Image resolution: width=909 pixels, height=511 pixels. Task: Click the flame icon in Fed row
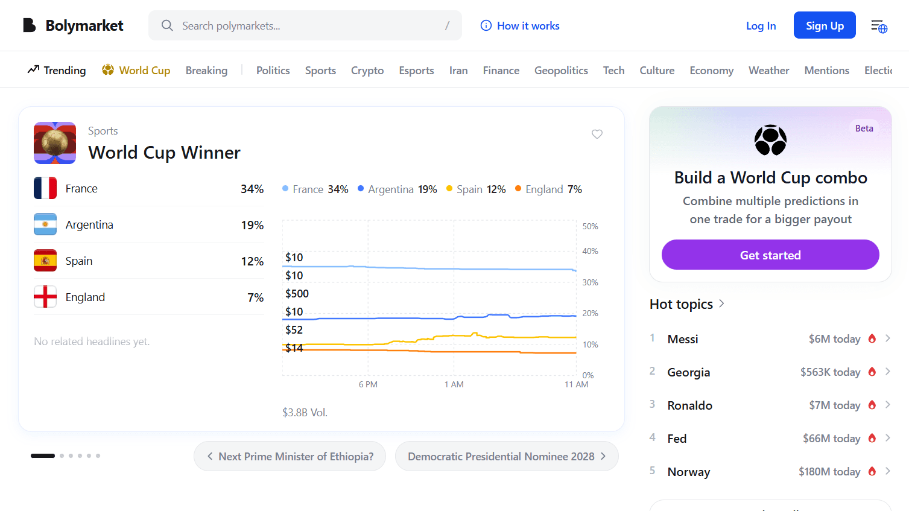point(872,438)
